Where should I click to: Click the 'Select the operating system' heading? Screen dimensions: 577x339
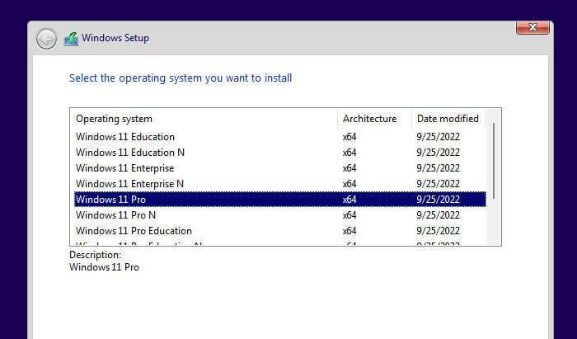[x=181, y=78]
